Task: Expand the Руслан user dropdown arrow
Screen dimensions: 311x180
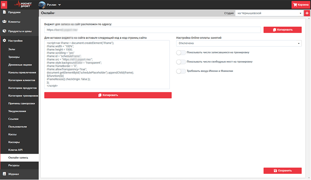Action: click(59, 5)
